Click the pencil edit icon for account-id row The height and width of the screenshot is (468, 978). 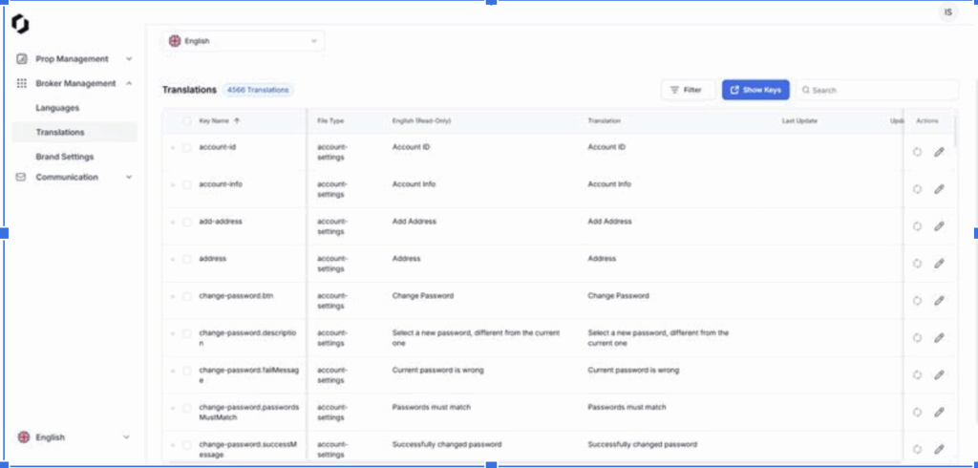938,152
